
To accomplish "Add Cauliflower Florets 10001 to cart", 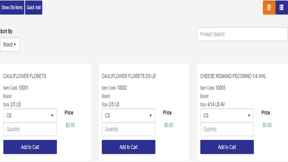I will [x=30, y=147].
